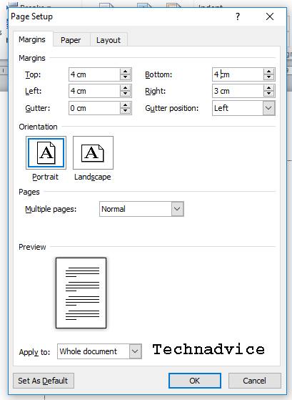Click into the Gutter value field

click(94, 108)
